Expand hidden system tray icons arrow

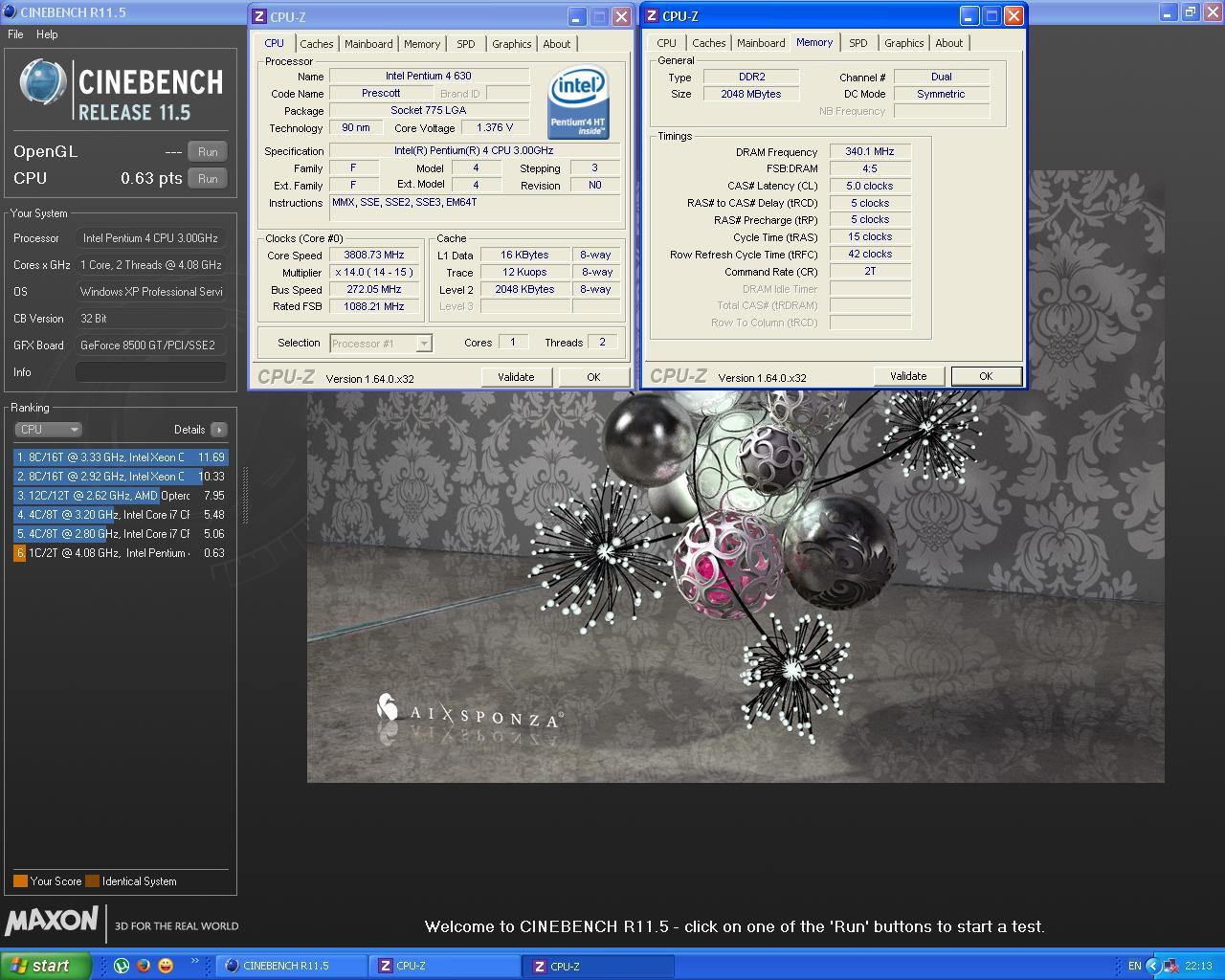click(1152, 966)
